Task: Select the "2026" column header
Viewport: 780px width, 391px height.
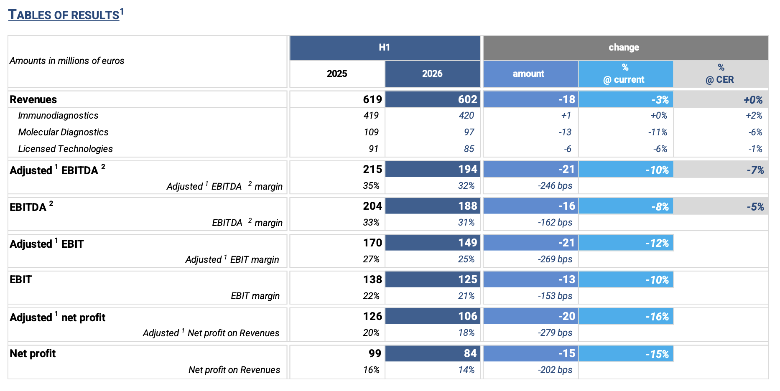Action: (x=432, y=74)
